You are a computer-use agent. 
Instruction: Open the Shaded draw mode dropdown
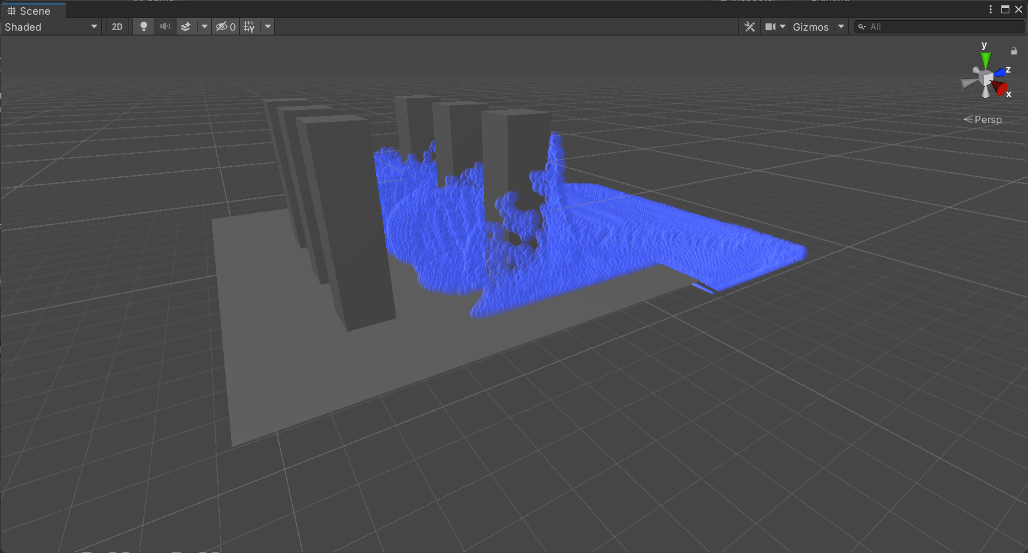point(51,27)
